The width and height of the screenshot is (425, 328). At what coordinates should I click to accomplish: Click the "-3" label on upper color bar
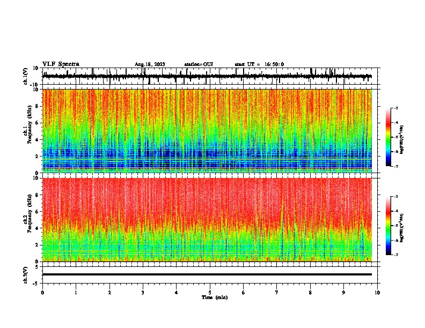(x=395, y=108)
